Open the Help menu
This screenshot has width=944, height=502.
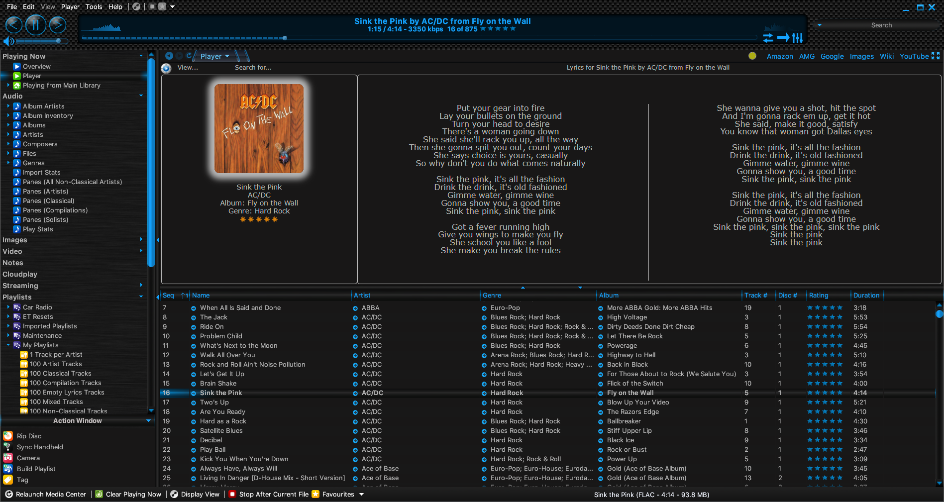coord(115,6)
